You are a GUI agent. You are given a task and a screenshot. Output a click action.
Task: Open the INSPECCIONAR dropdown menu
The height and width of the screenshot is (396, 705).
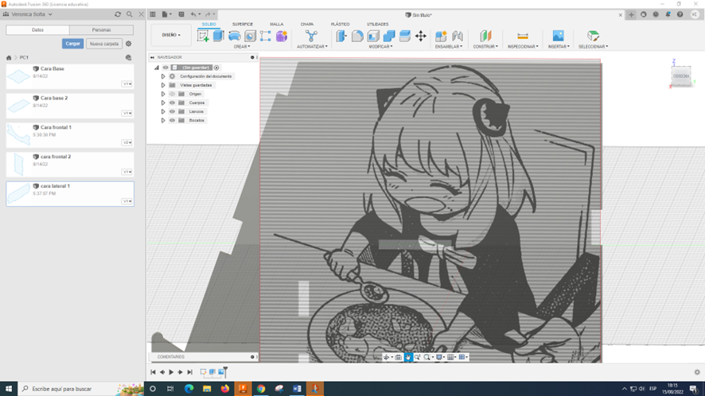pos(523,46)
